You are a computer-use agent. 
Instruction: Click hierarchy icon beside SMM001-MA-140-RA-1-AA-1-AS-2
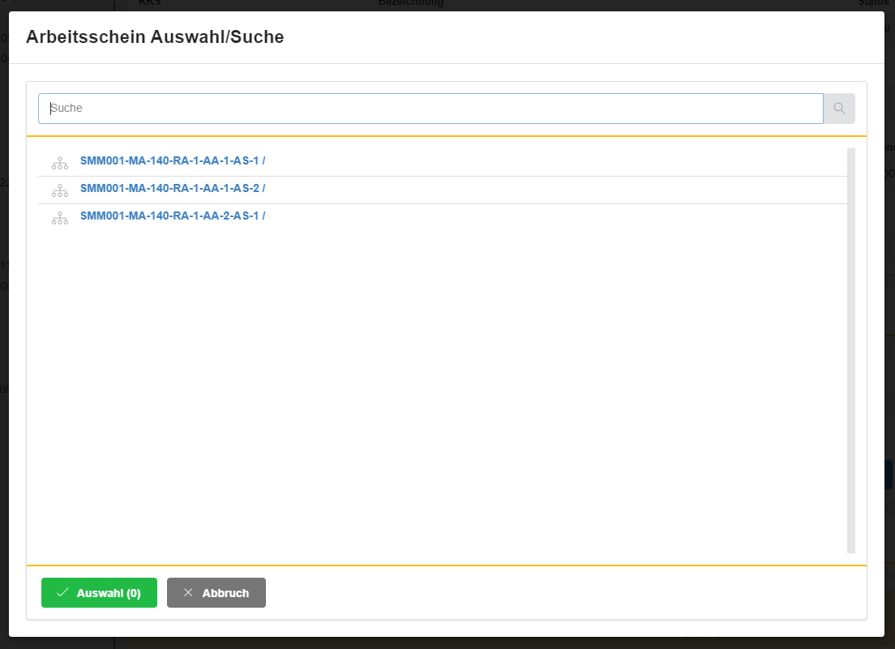60,190
